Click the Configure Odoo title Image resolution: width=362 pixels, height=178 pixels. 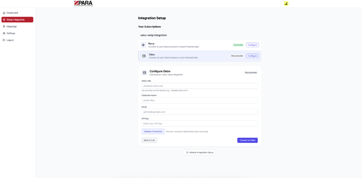[160, 71]
